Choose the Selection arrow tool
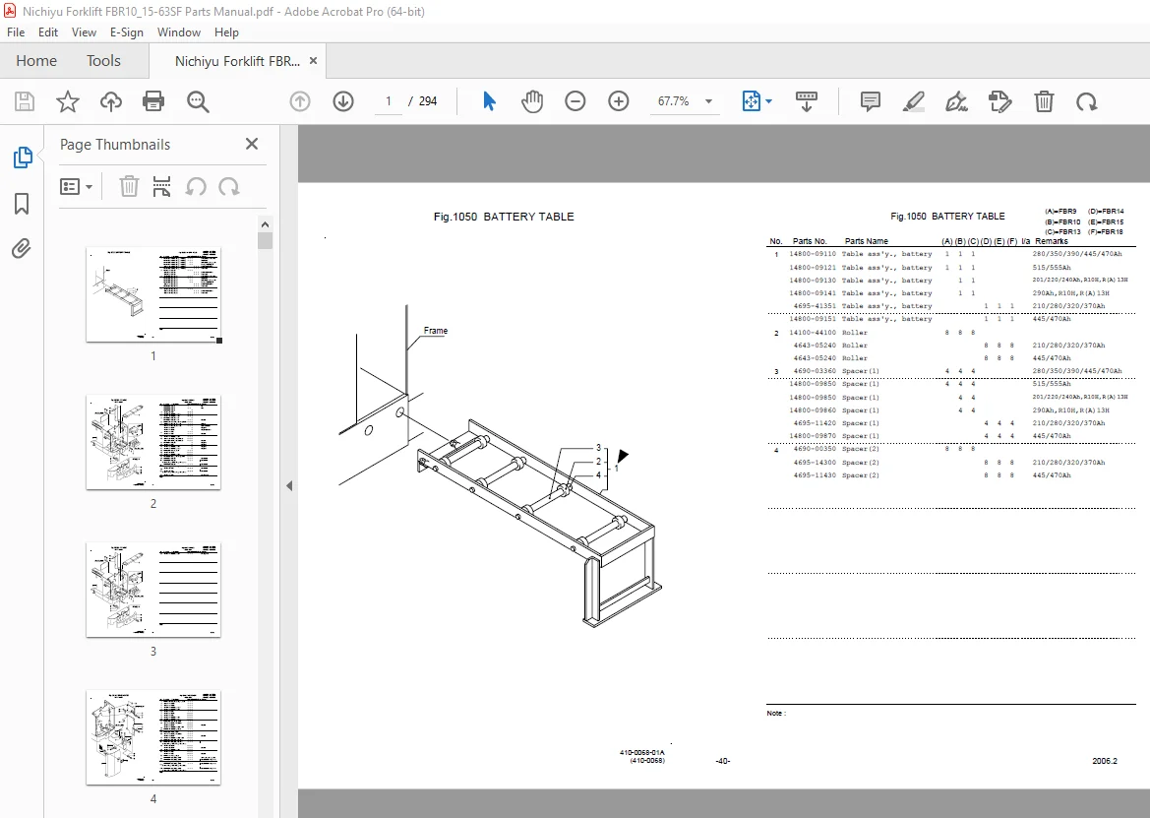The width and height of the screenshot is (1150, 818). [x=489, y=101]
